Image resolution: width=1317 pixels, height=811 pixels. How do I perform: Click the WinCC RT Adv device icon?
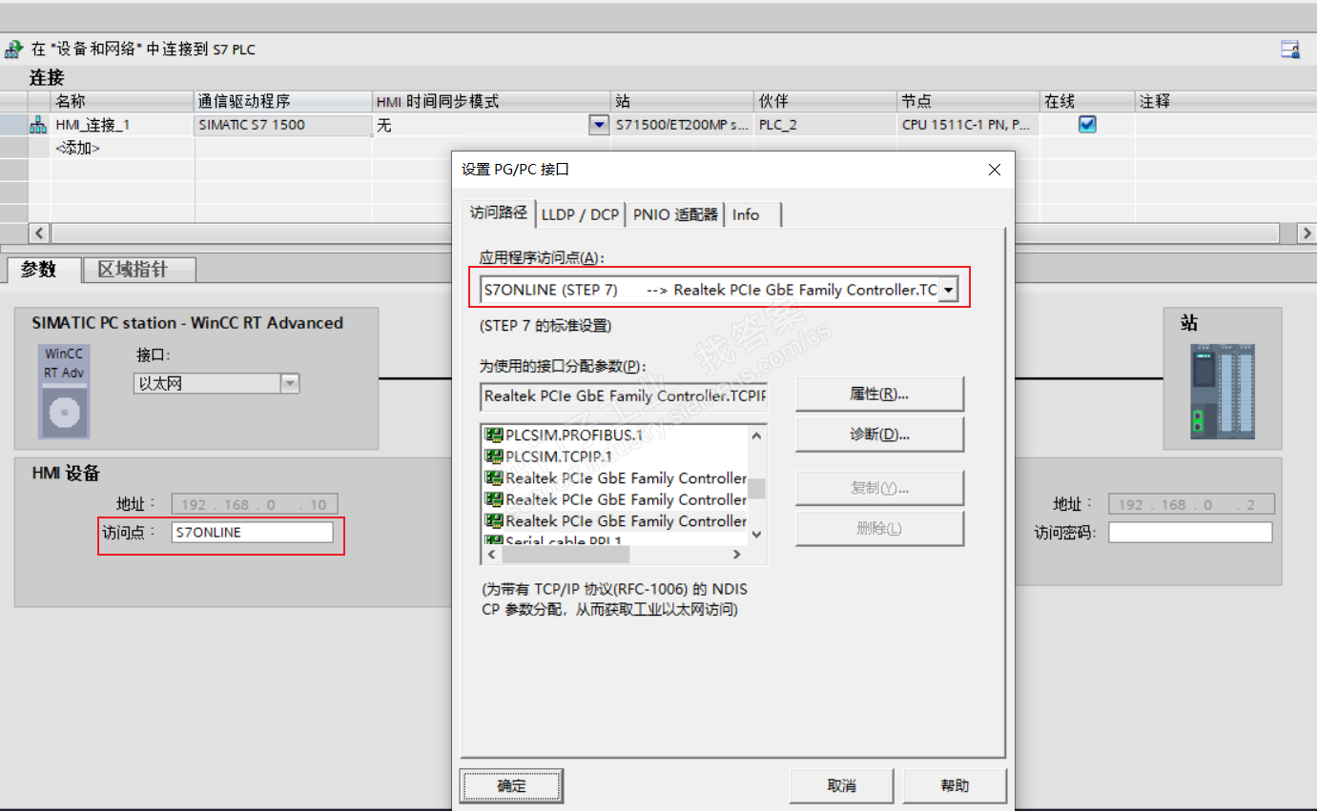(64, 391)
